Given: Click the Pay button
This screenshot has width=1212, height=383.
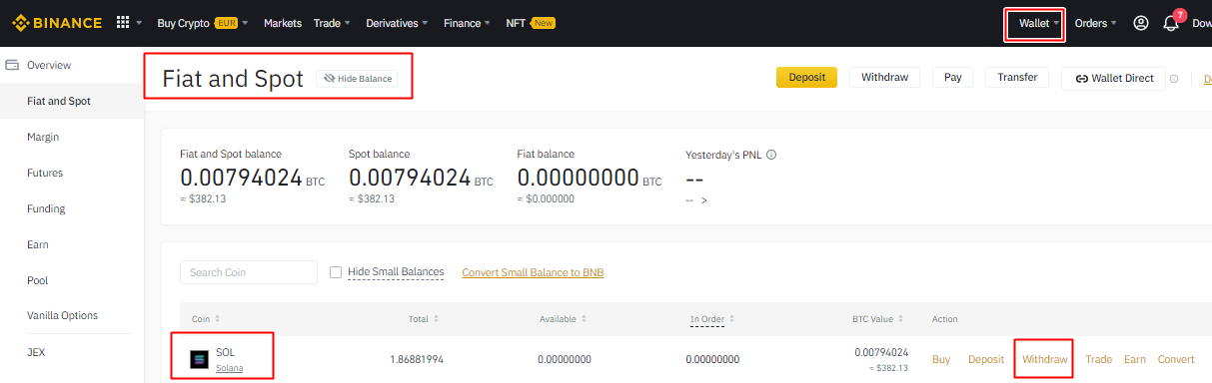Looking at the screenshot, I should [x=952, y=78].
